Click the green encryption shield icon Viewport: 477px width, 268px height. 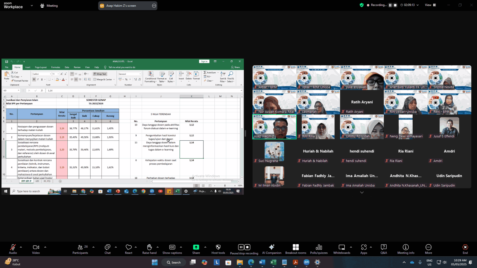(361, 5)
